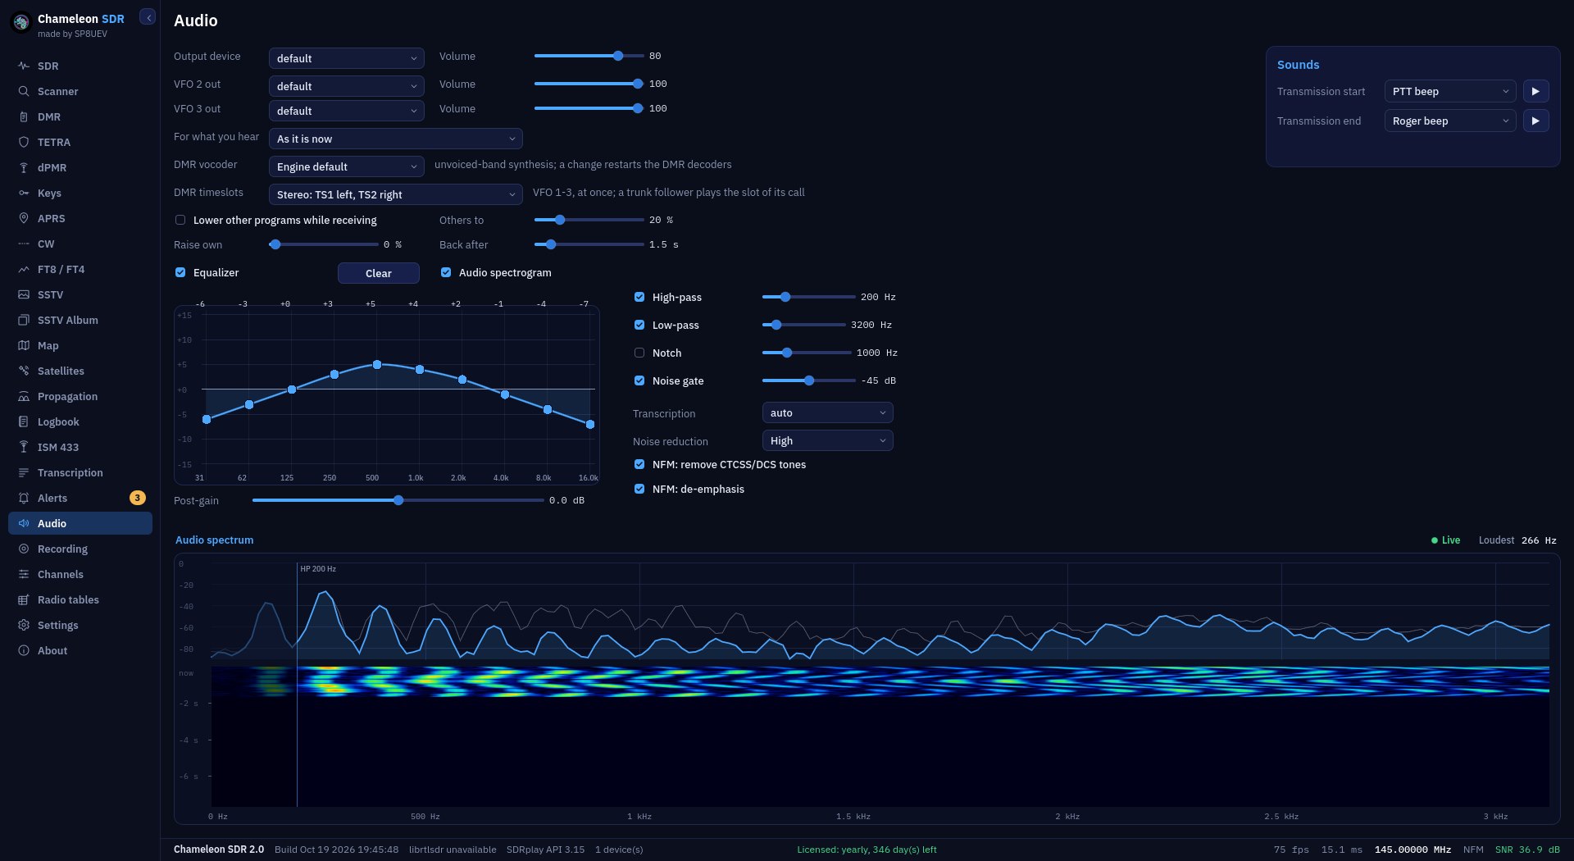
Task: Open the About page
Action: click(x=80, y=650)
